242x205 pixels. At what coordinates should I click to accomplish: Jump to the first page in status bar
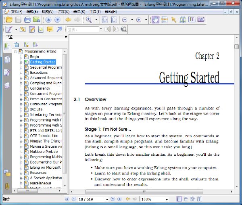67,199
